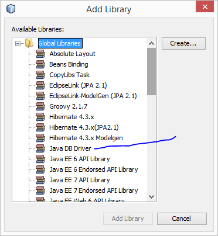Click the Java EE 6 Endorsed API icon
Screen dimensions: 218x236
(x=40, y=169)
